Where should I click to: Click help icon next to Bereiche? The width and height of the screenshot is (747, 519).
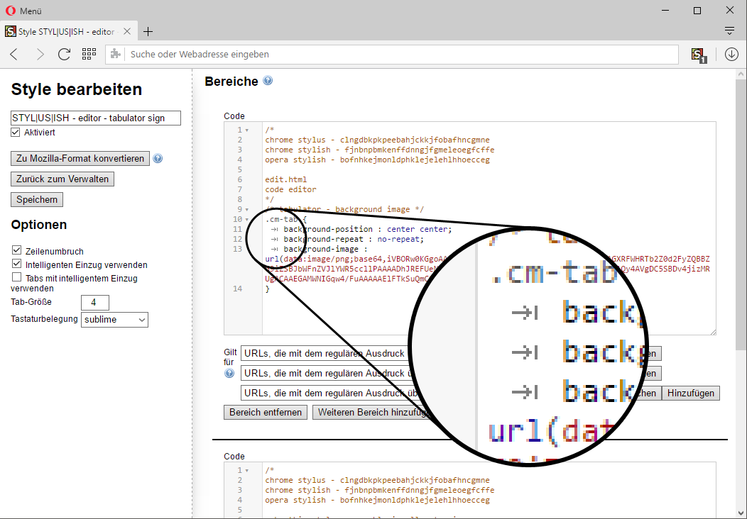coord(268,81)
